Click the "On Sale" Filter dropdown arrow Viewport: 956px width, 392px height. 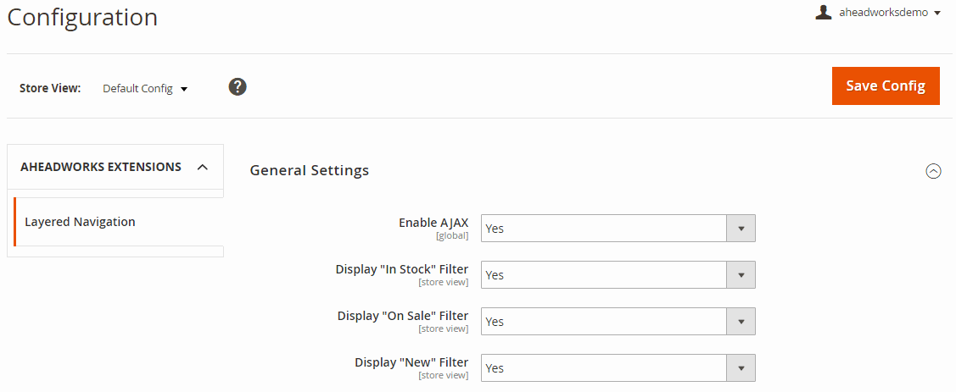tap(741, 322)
